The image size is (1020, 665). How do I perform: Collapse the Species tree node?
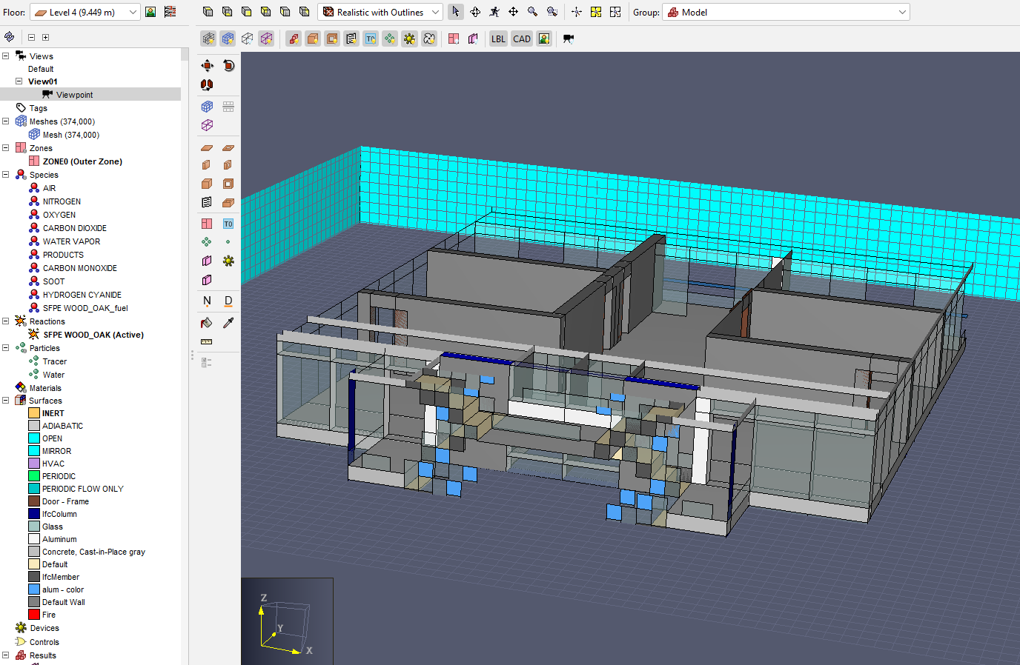pyautogui.click(x=6, y=175)
